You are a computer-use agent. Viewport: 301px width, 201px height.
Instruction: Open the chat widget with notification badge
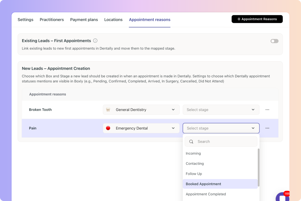(x=281, y=197)
